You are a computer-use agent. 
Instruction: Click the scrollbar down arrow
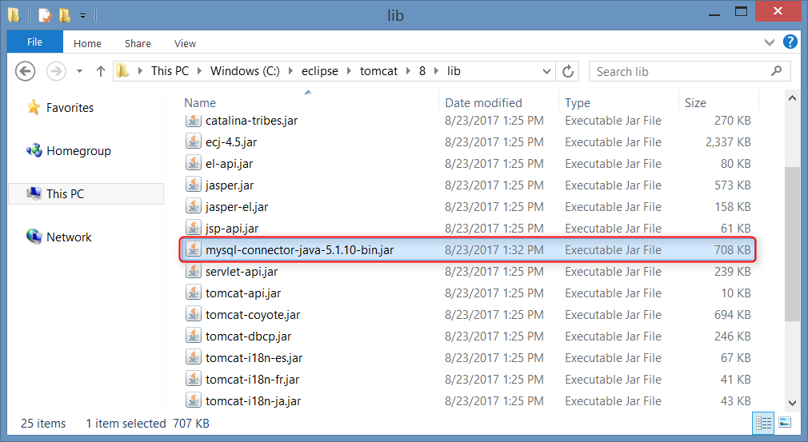(x=792, y=404)
